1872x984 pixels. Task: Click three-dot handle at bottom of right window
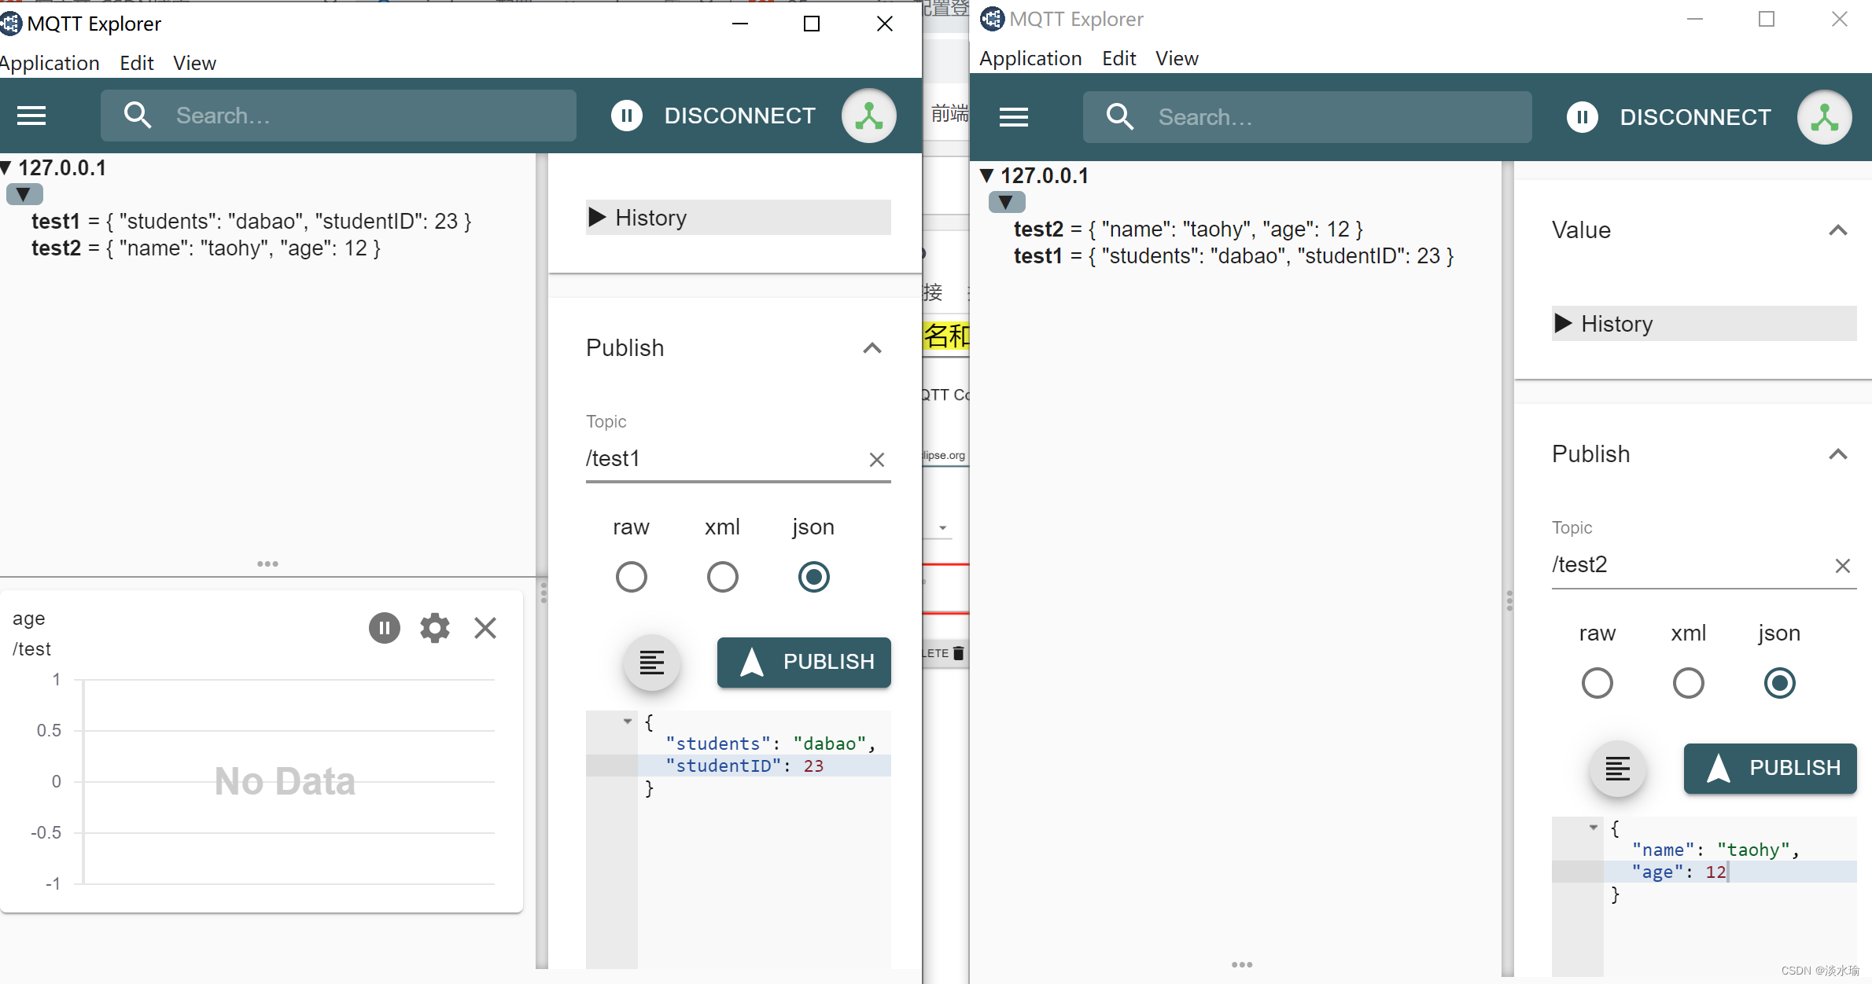pyautogui.click(x=1242, y=964)
